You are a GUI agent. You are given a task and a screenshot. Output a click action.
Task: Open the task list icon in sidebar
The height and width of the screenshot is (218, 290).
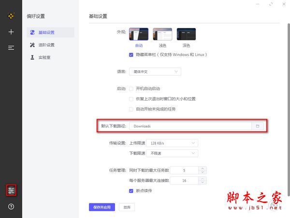click(x=11, y=48)
